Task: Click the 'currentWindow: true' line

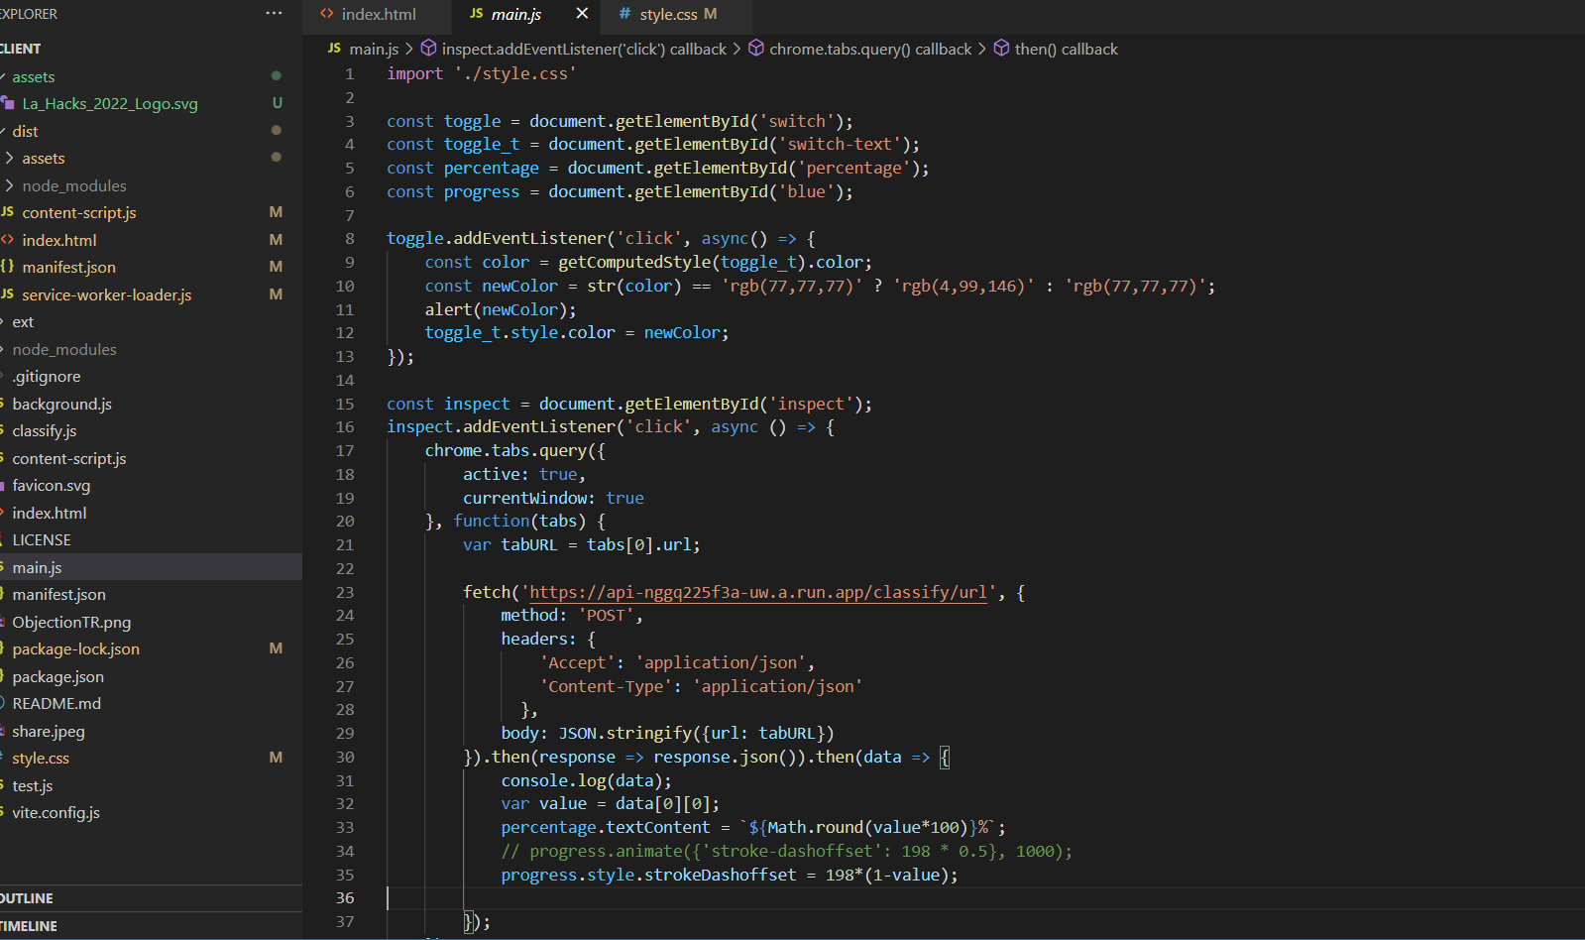Action: click(553, 498)
